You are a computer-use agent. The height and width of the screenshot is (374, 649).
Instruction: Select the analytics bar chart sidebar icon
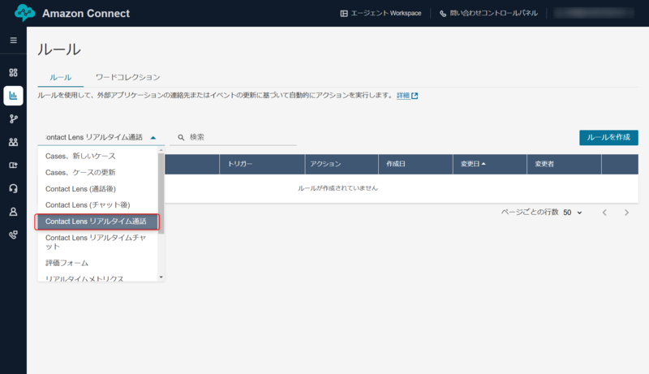tap(13, 96)
